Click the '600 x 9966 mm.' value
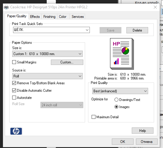Screen dimensions: 163x148 click(x=132, y=78)
